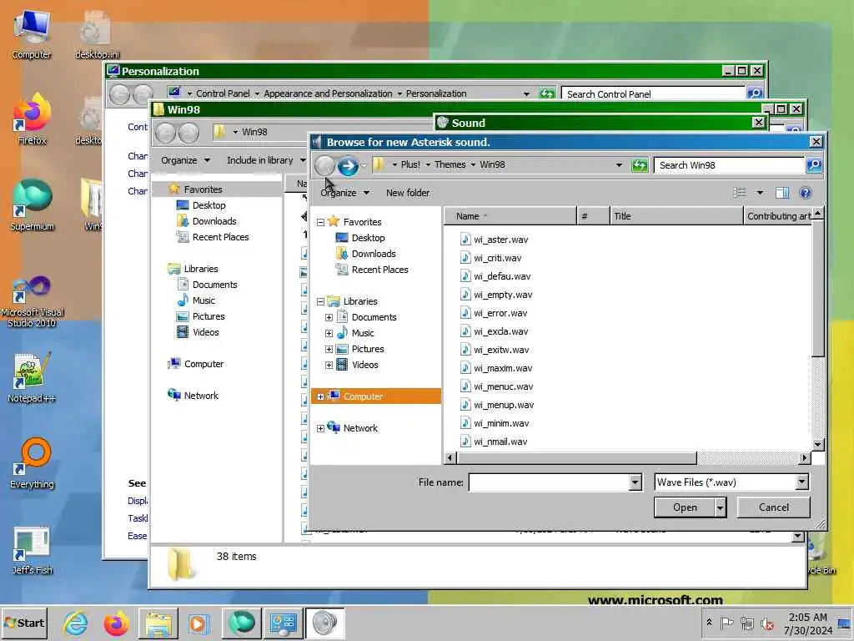
Task: Expand Computer node in Browse dialog
Action: (x=320, y=396)
